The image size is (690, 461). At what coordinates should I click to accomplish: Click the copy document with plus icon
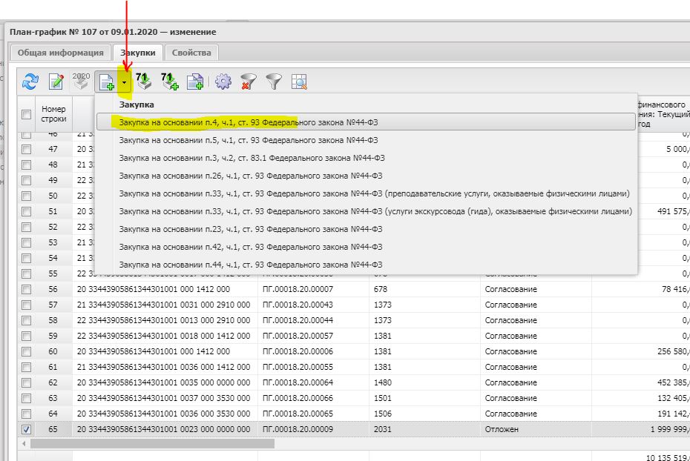195,82
